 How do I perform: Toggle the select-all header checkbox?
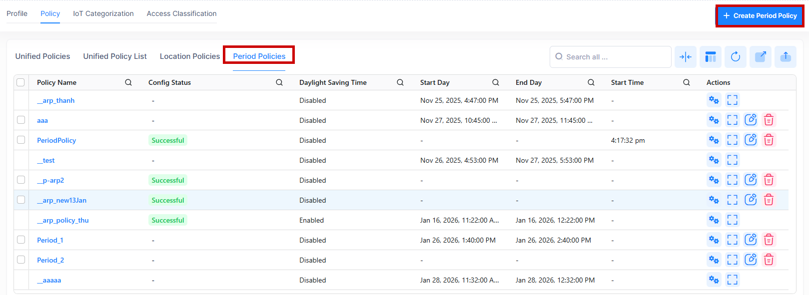pos(20,82)
